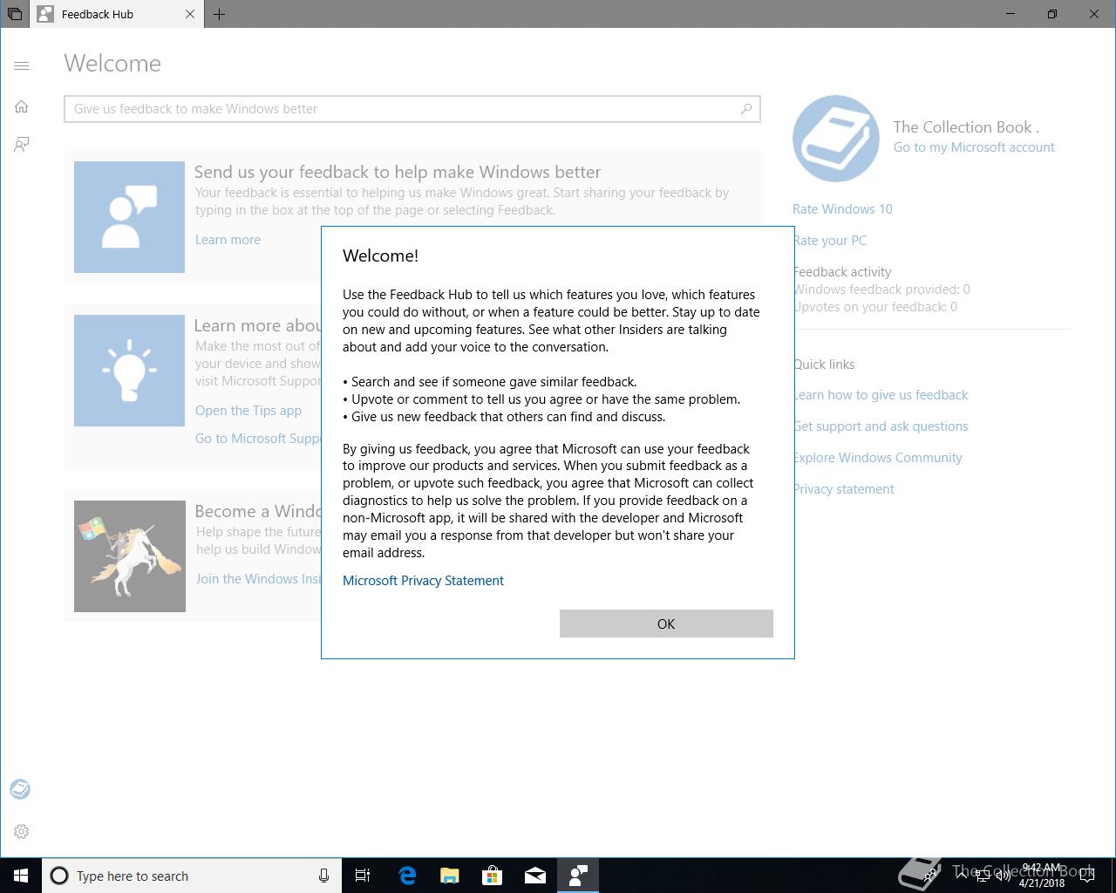Open the Windows Start menu
Screen dimensions: 1116x893
click(21, 876)
